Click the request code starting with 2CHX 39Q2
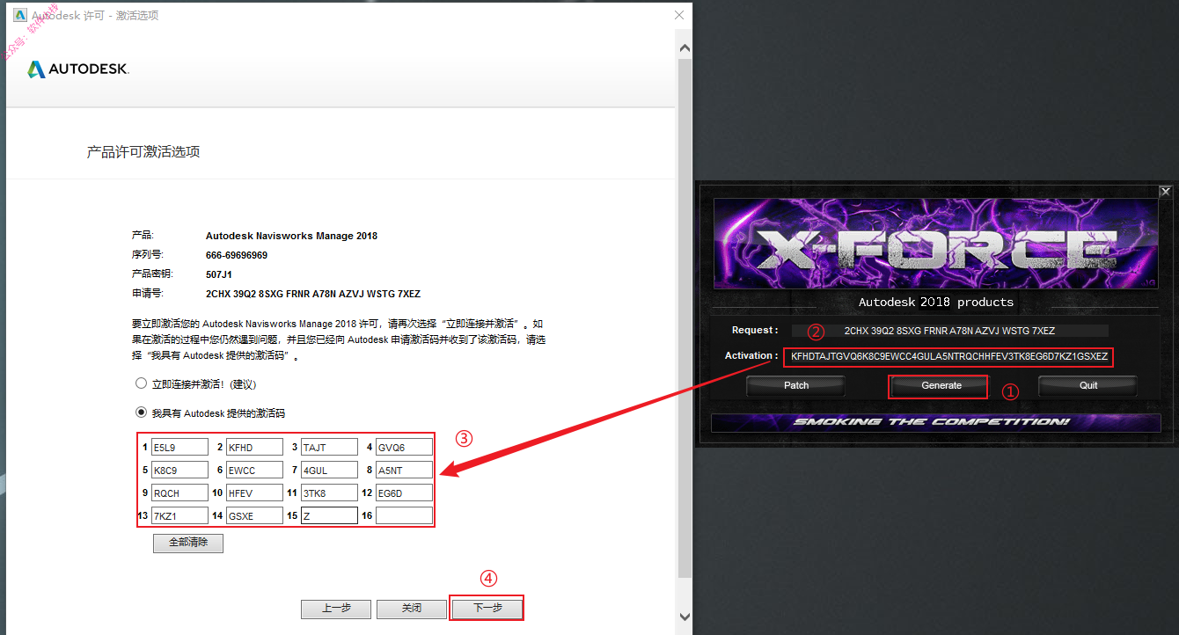This screenshot has height=635, width=1179. [x=313, y=294]
